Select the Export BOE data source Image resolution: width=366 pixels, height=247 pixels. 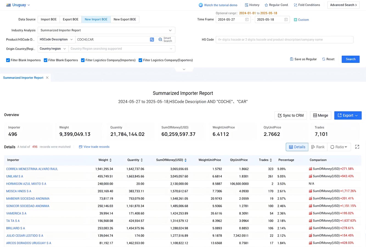[x=71, y=20]
